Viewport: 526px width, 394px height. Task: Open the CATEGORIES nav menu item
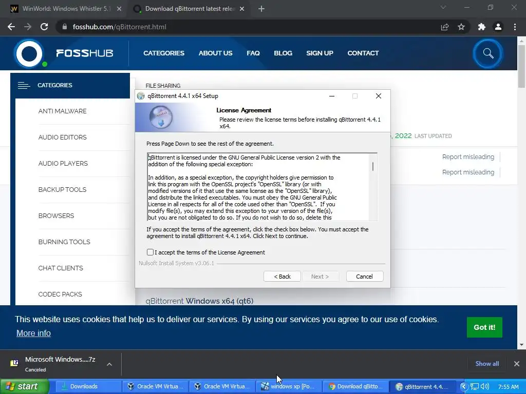[164, 53]
